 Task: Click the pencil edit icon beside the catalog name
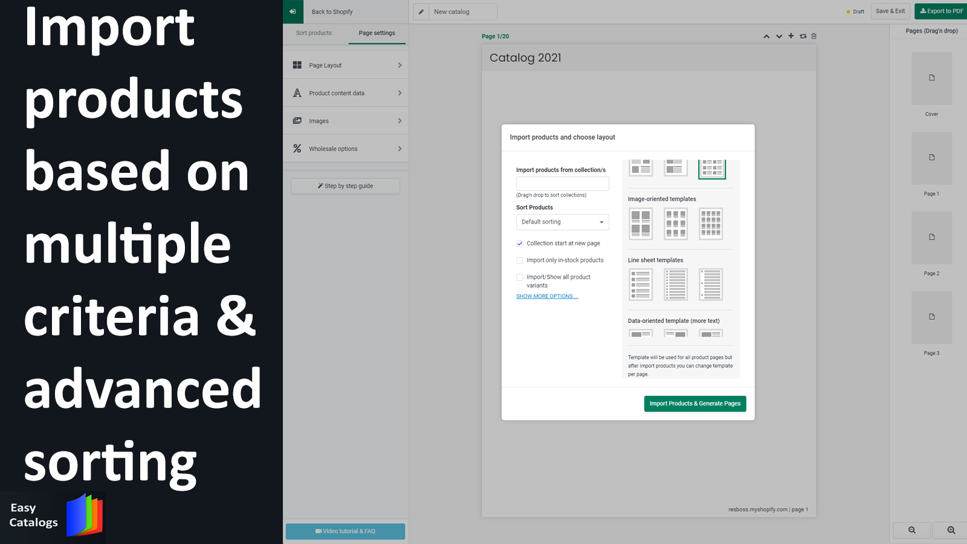tap(421, 11)
